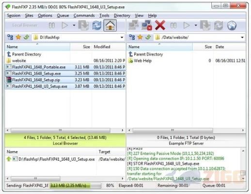Click local status 4 Files summary

click(x=65, y=138)
